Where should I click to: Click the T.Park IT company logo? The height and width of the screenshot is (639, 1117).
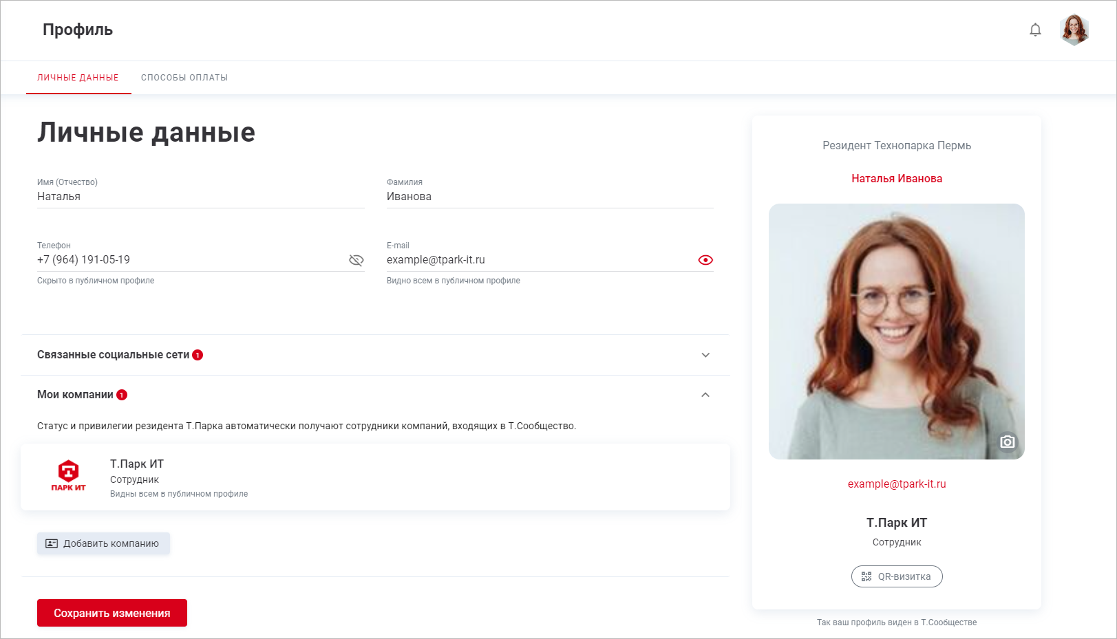pyautogui.click(x=68, y=476)
